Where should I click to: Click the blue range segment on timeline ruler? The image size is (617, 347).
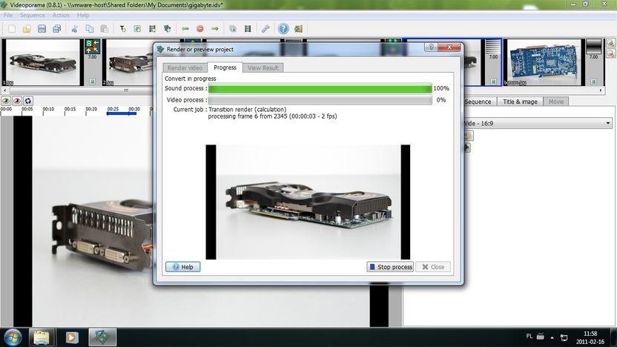point(122,113)
